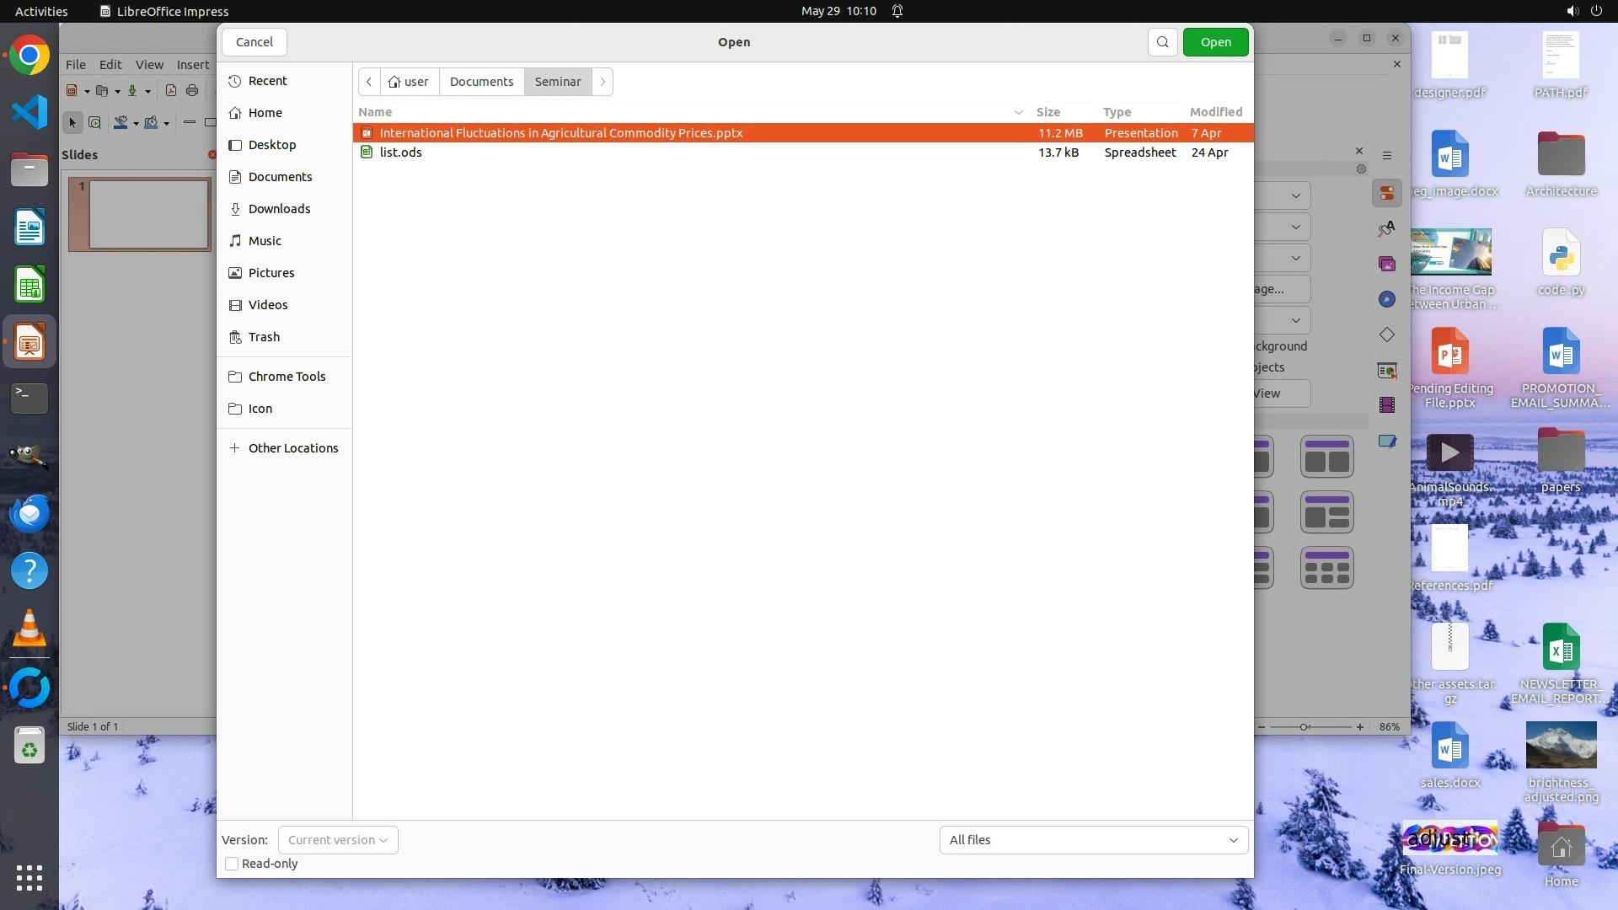
Task: Click Other Locations in sidebar
Action: point(292,448)
